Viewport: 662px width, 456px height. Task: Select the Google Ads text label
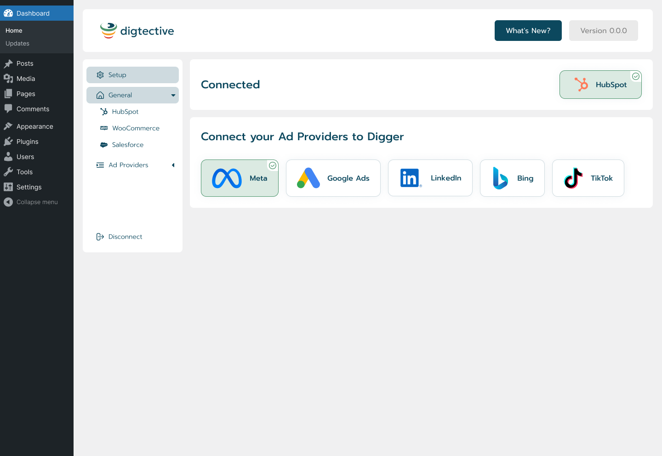348,178
